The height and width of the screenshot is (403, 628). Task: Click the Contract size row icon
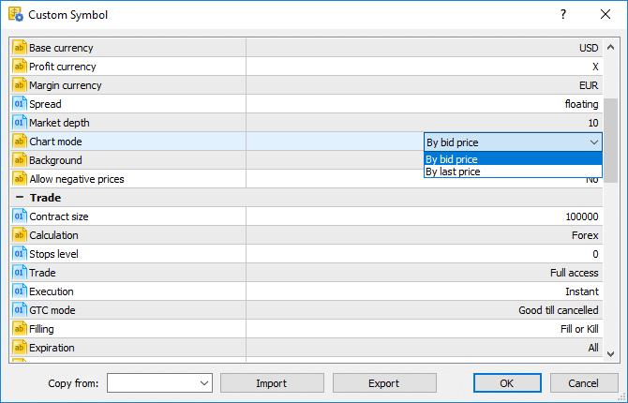[x=19, y=216]
